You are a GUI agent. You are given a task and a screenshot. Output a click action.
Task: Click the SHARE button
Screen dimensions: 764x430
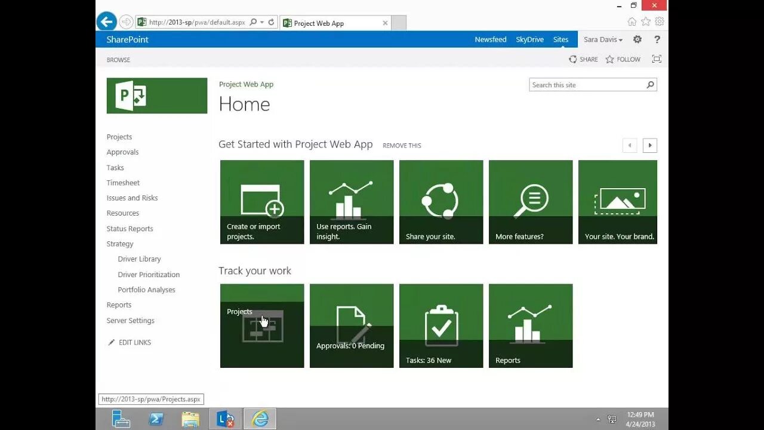[x=583, y=59]
